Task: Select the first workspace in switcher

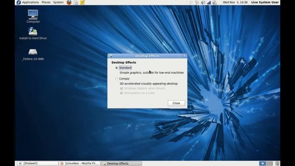Action: coord(262,163)
